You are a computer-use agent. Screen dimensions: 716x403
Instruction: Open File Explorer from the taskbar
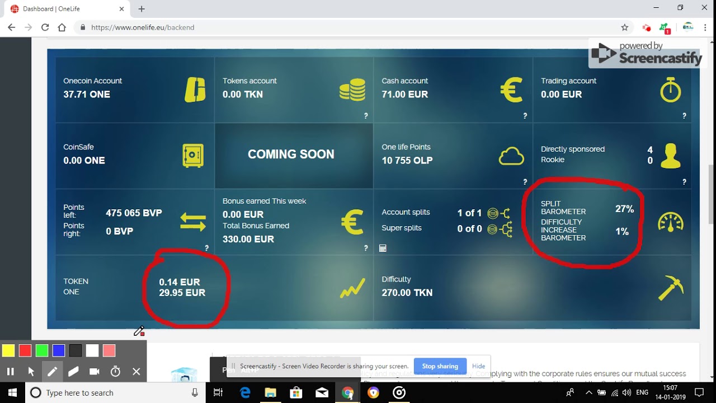click(271, 393)
